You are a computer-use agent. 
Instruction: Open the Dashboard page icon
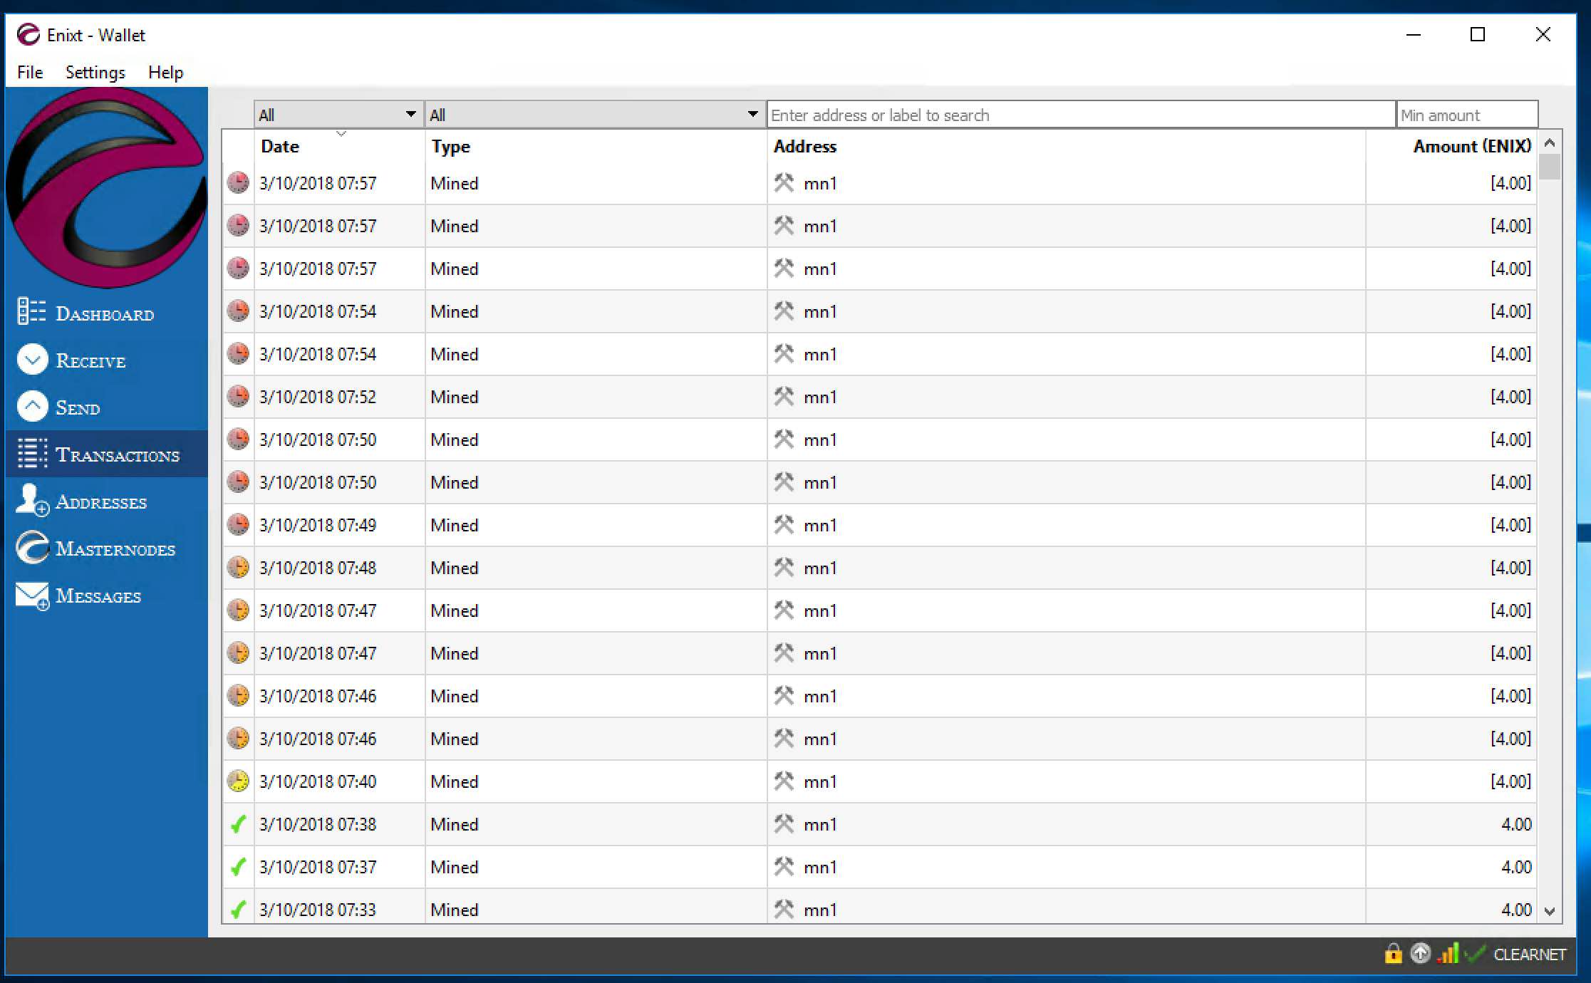[x=31, y=312]
